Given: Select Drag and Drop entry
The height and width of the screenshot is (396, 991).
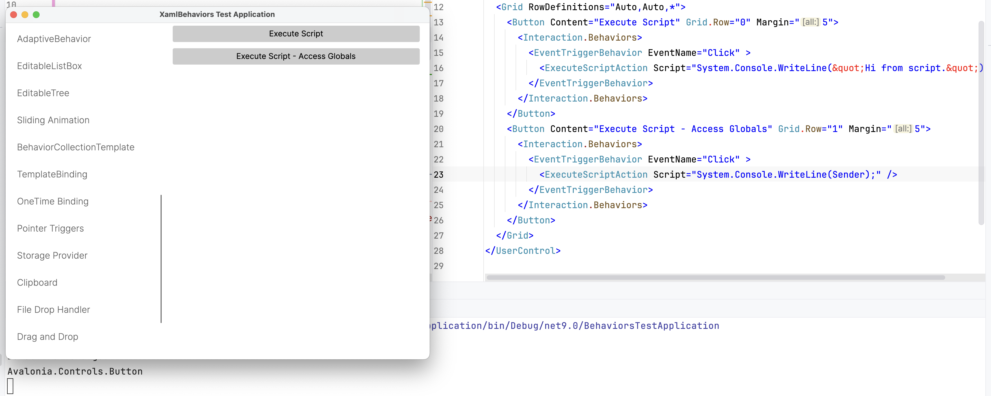Looking at the screenshot, I should (48, 336).
